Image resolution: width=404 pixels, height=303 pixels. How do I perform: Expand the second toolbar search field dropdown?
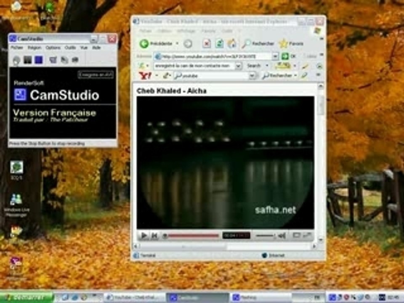tap(238, 66)
